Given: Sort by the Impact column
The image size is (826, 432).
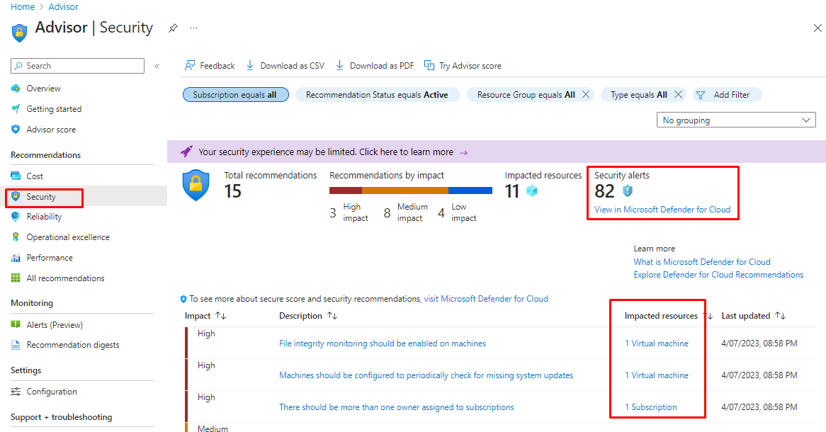Looking at the screenshot, I should point(220,316).
